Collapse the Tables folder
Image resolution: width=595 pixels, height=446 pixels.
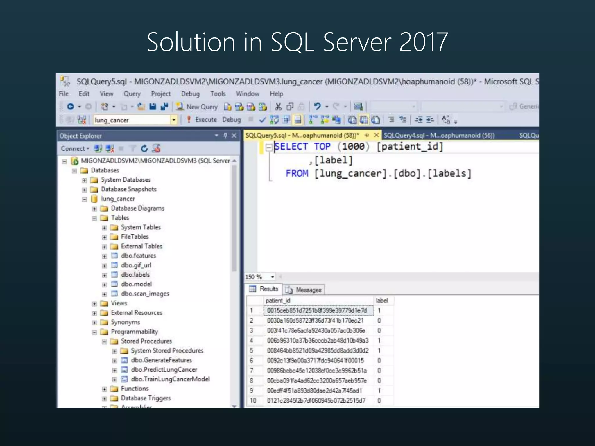(x=94, y=218)
